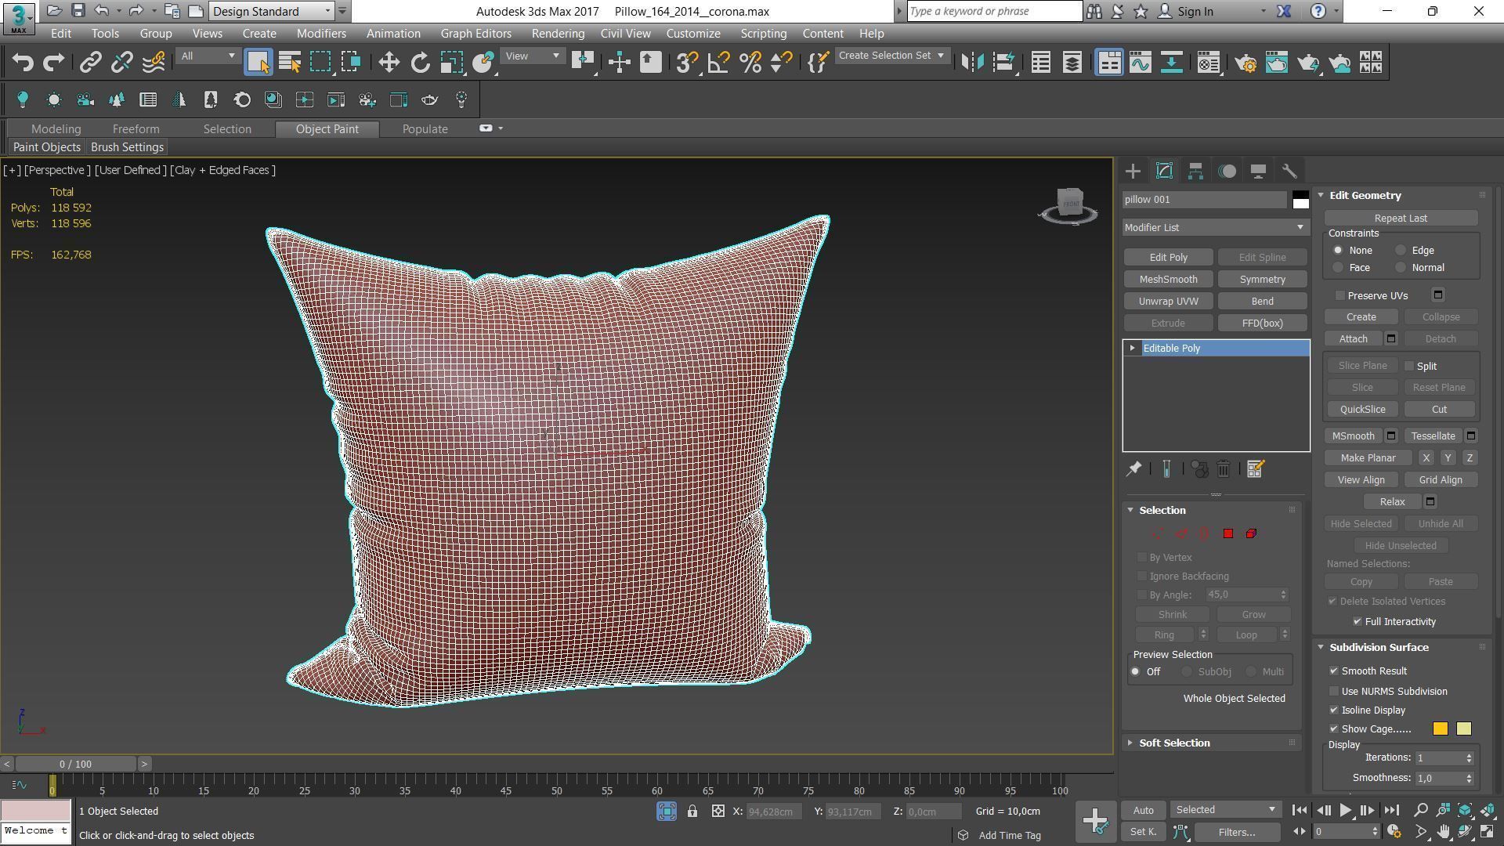
Task: Click Attach button
Action: [1353, 339]
